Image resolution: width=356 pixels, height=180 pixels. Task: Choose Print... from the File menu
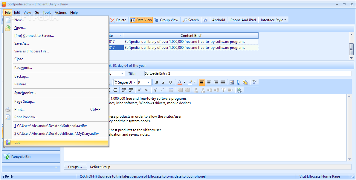tap(56, 109)
